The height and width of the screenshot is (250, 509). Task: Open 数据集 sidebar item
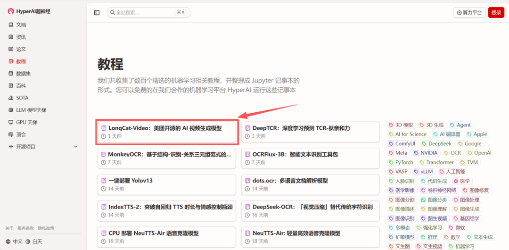pyautogui.click(x=23, y=74)
